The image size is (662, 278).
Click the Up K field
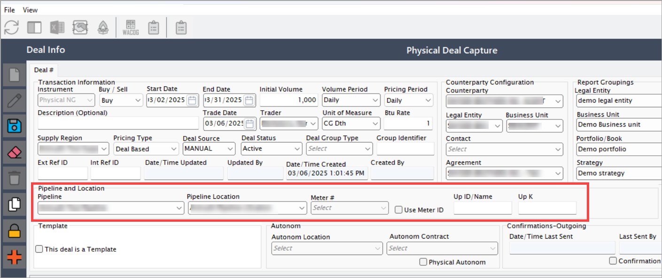click(x=547, y=208)
